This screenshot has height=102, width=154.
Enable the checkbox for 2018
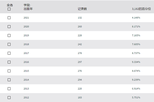click(9, 44)
